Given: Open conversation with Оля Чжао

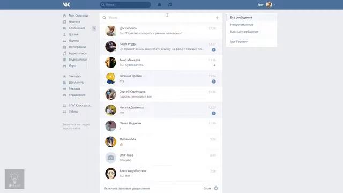Looking at the screenshot, I should pos(161,158).
